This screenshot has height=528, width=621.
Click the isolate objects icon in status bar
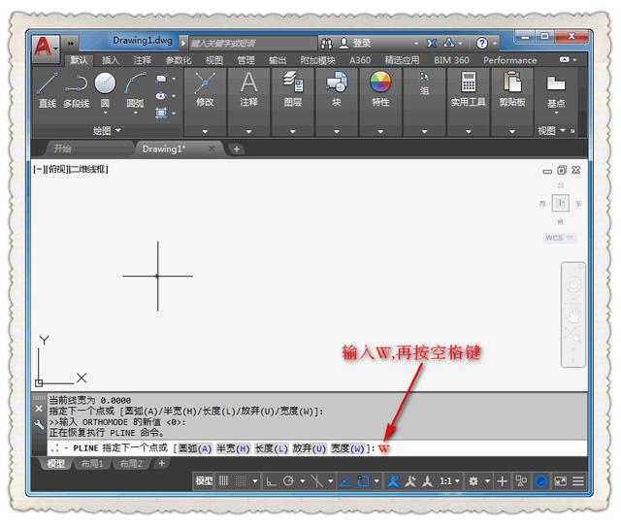521,481
